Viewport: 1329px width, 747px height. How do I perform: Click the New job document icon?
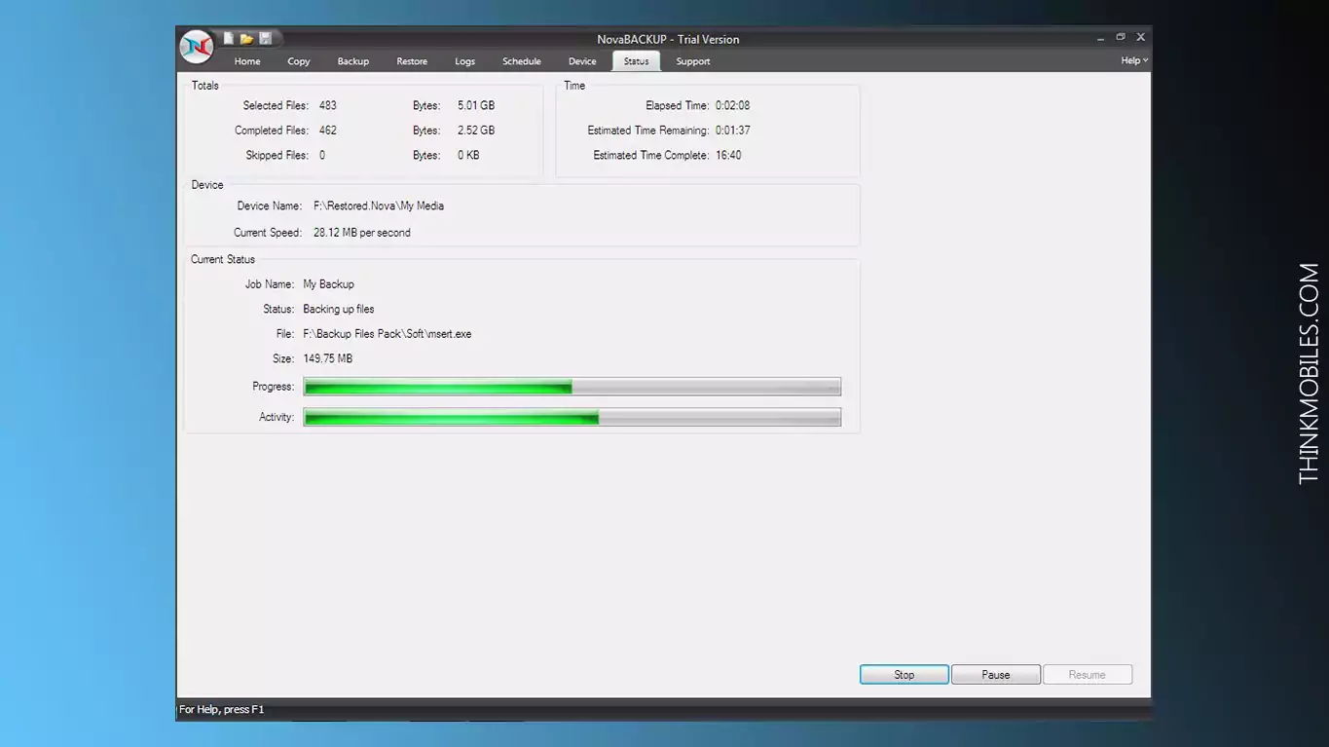[229, 39]
